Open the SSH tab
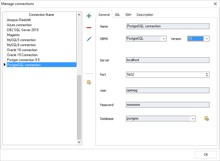Screen dimensions: 220x161 (128, 15)
